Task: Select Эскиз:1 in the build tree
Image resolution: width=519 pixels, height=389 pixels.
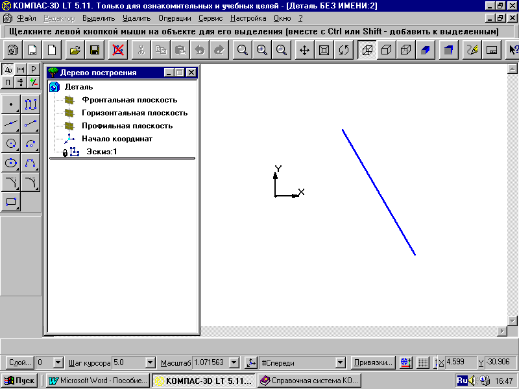Action: click(102, 152)
